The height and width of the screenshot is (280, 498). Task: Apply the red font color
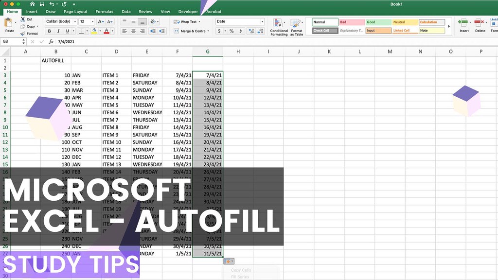(x=107, y=31)
